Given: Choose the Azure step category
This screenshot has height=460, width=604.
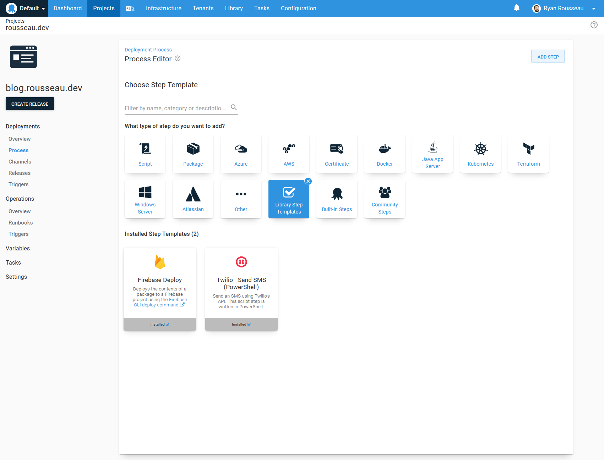Looking at the screenshot, I should click(x=241, y=153).
